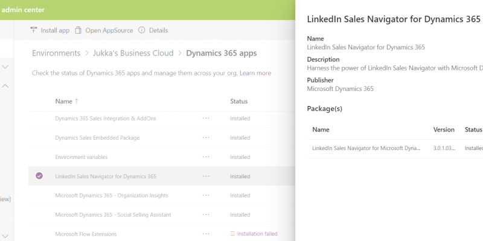This screenshot has width=483, height=241.
Task: View Installation failed details link
Action: coord(257,234)
